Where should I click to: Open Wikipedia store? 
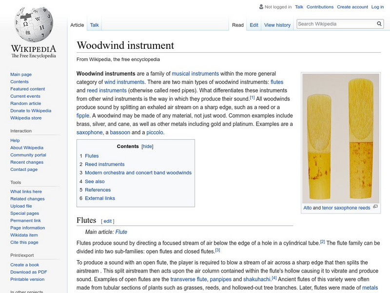26,118
